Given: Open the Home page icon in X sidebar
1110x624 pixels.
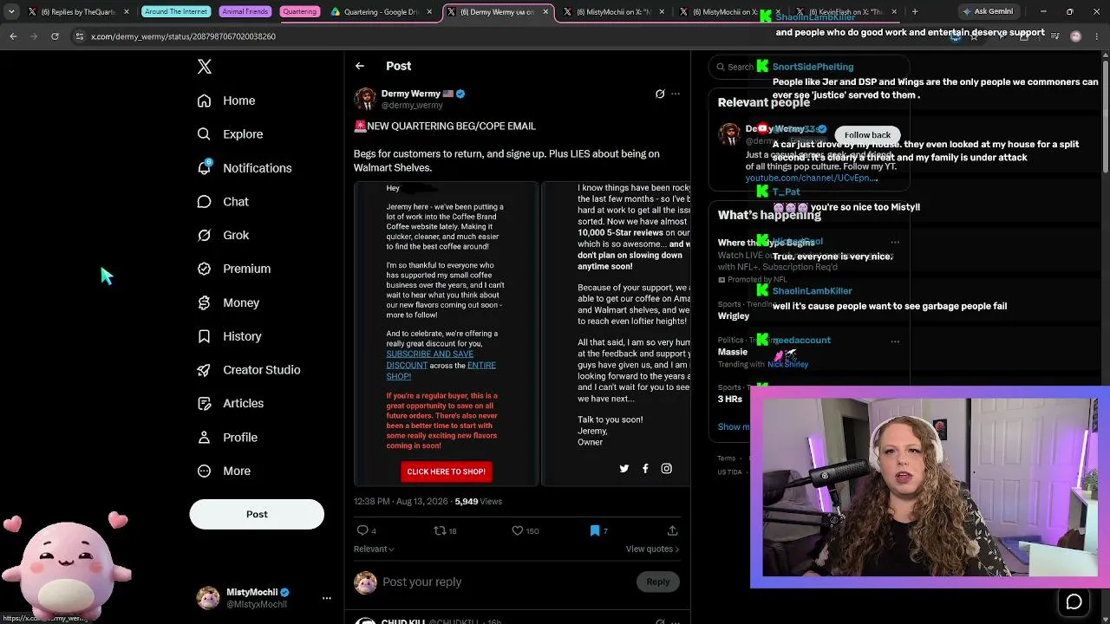Looking at the screenshot, I should coord(204,101).
